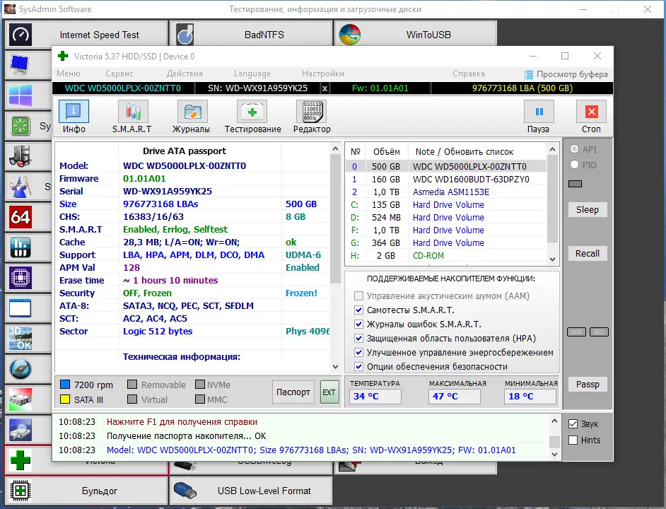This screenshot has width=666, height=509.
Task: Open the Редактор toolbar icon
Action: click(312, 112)
